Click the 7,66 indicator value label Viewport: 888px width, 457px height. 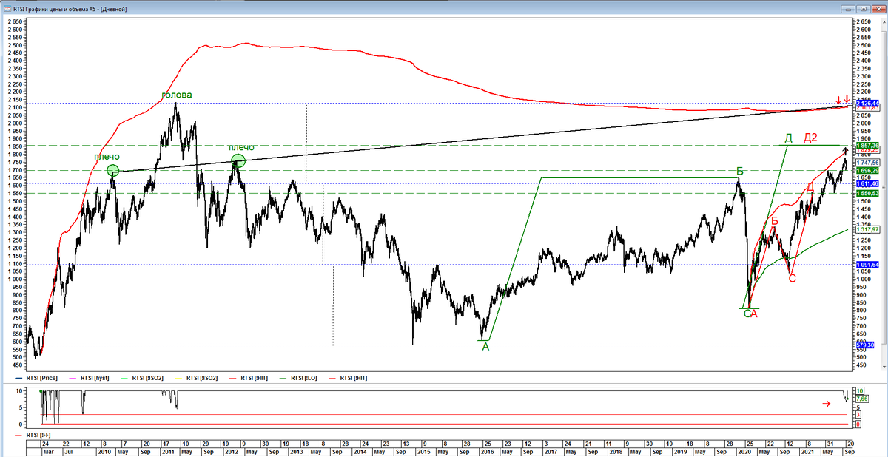[861, 398]
